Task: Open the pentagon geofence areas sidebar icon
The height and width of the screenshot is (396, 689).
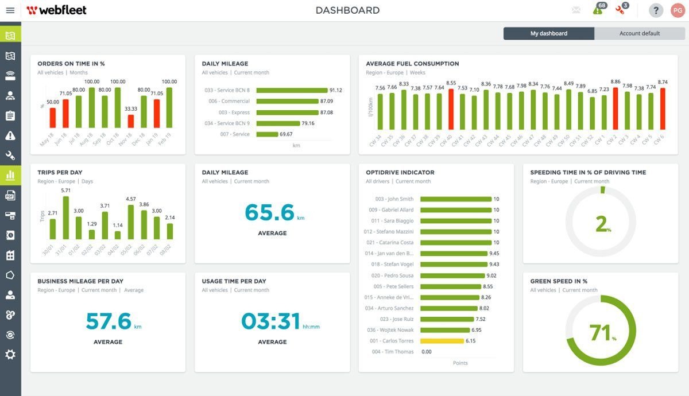Action: [10, 275]
